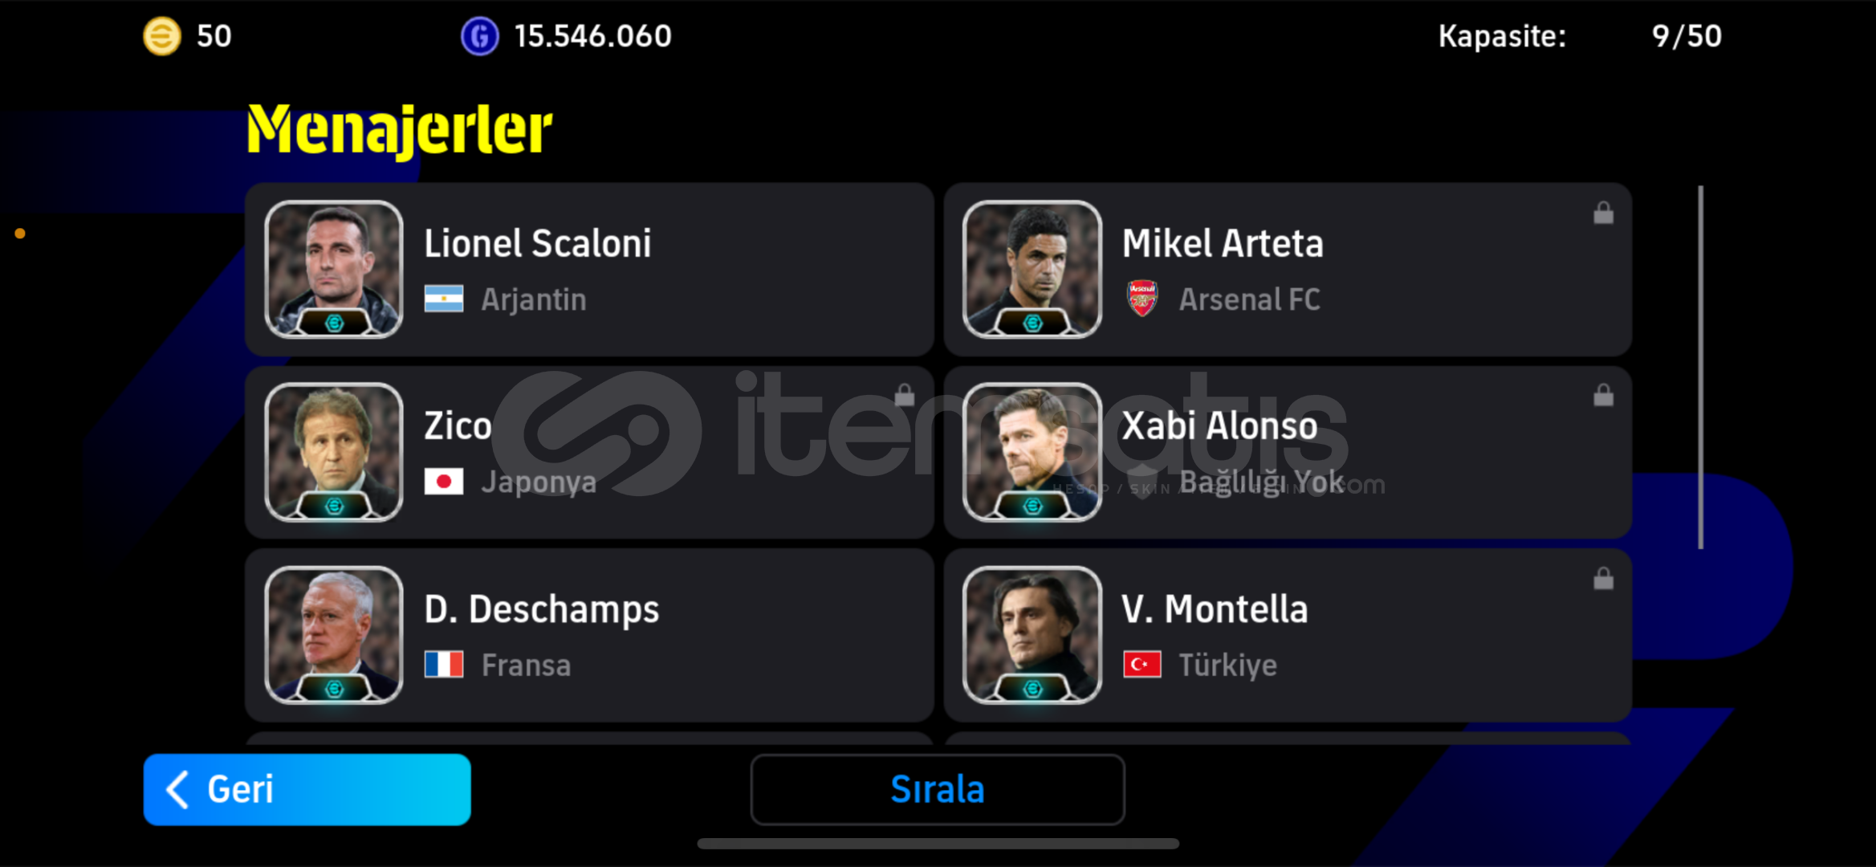This screenshot has width=1876, height=867.
Task: Click the France flag icon
Action: tap(444, 665)
